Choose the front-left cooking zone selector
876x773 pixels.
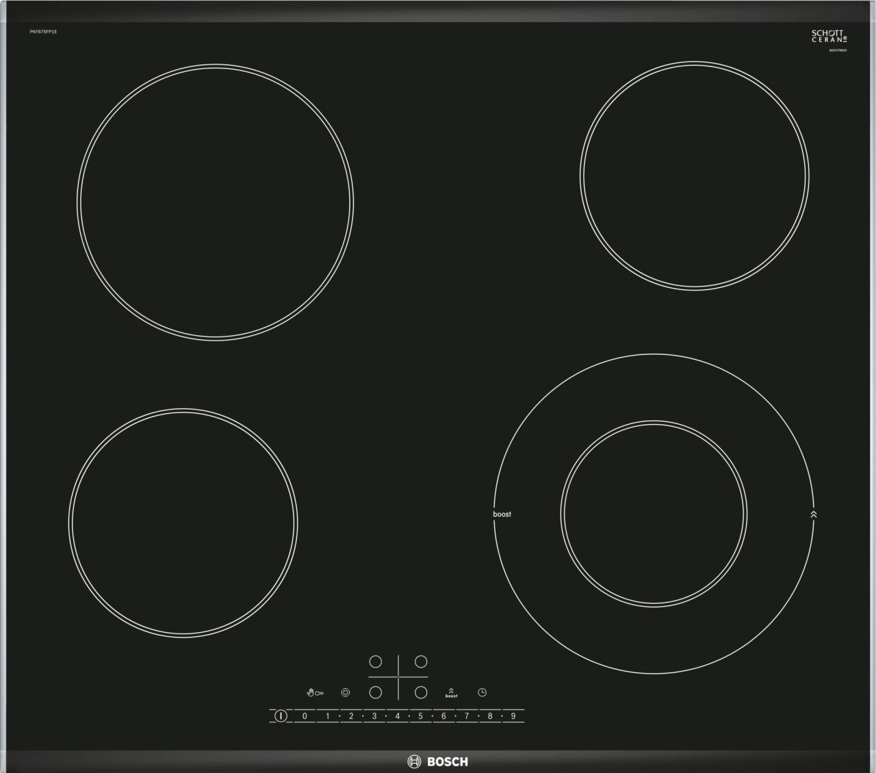pyautogui.click(x=375, y=692)
